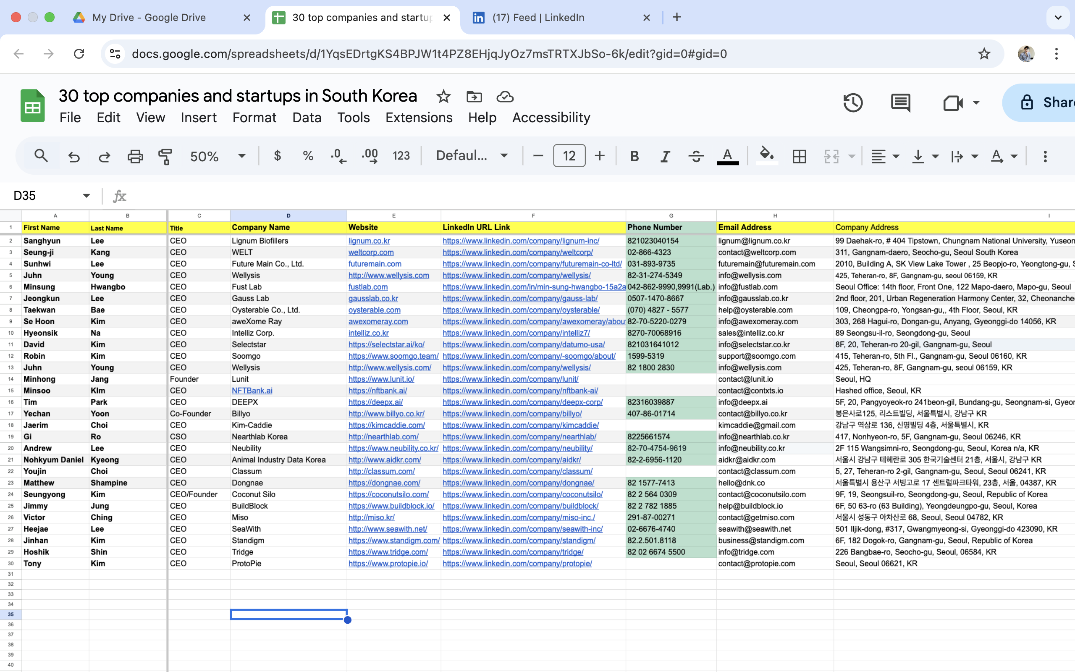1075x672 pixels.
Task: Toggle italic formatting button
Action: pos(665,156)
